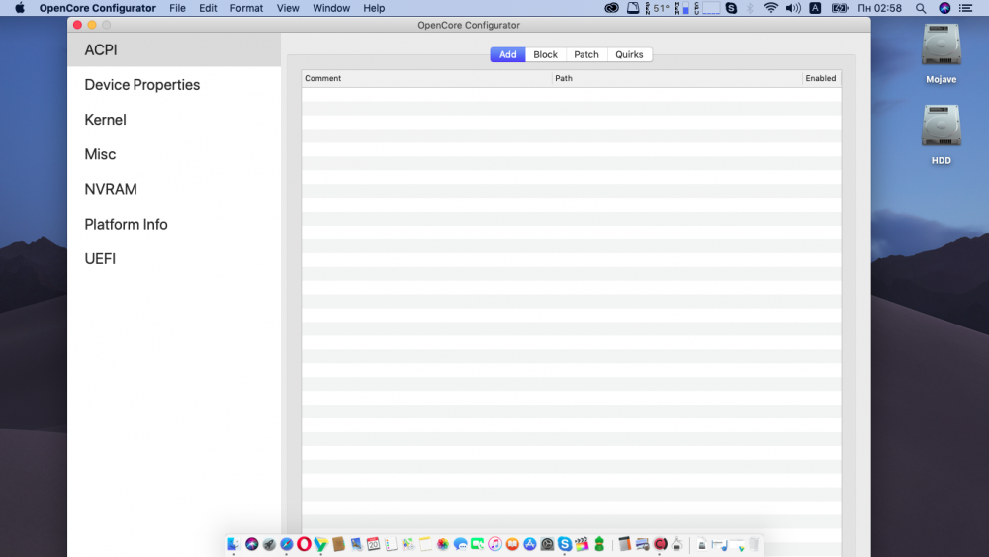
Task: Select Device Properties in the sidebar
Action: tap(174, 84)
